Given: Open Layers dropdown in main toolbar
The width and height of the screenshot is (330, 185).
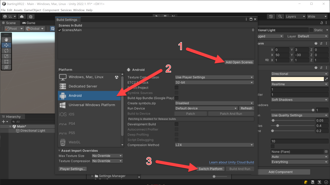Looking at the screenshot, I should point(295,17).
